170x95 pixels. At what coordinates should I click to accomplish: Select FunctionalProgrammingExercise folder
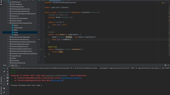click(x=23, y=14)
